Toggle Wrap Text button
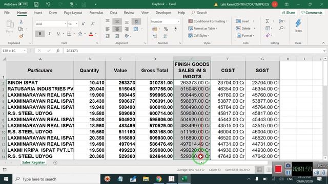 [136, 21]
